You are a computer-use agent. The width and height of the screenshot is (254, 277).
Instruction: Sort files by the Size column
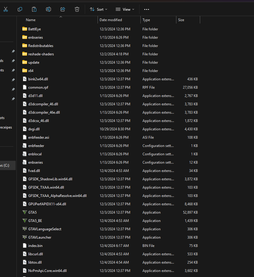(x=181, y=20)
